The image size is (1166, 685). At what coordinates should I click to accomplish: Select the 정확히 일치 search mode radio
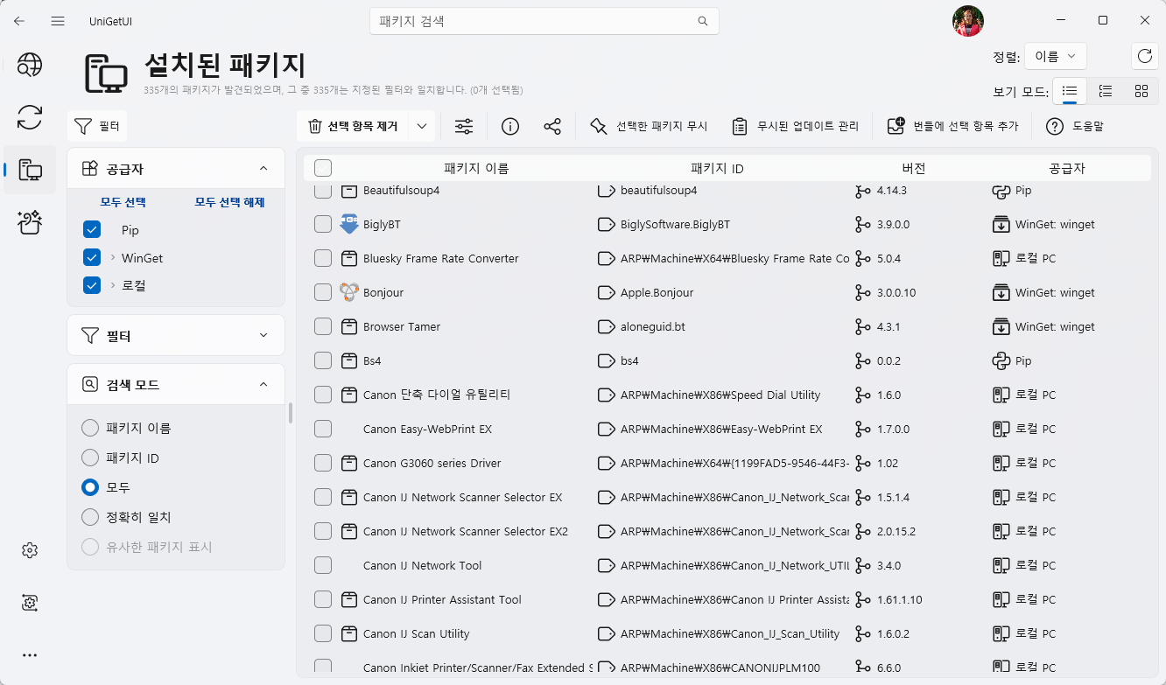[x=90, y=518]
